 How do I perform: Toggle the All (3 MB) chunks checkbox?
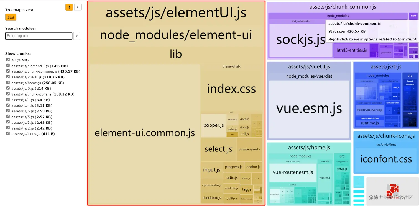(8, 60)
